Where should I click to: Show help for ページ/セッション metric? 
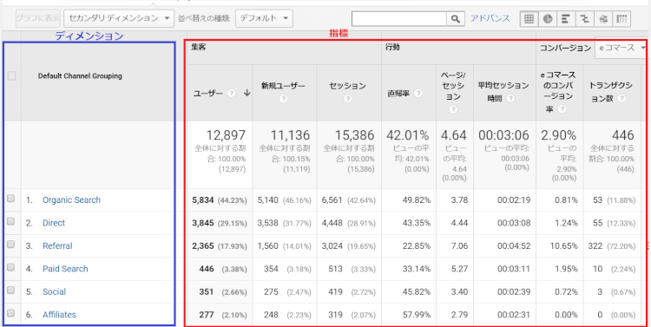[x=453, y=109]
